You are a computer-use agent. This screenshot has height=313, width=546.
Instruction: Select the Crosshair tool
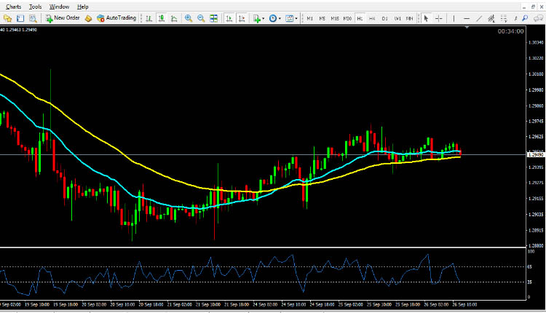(x=439, y=18)
